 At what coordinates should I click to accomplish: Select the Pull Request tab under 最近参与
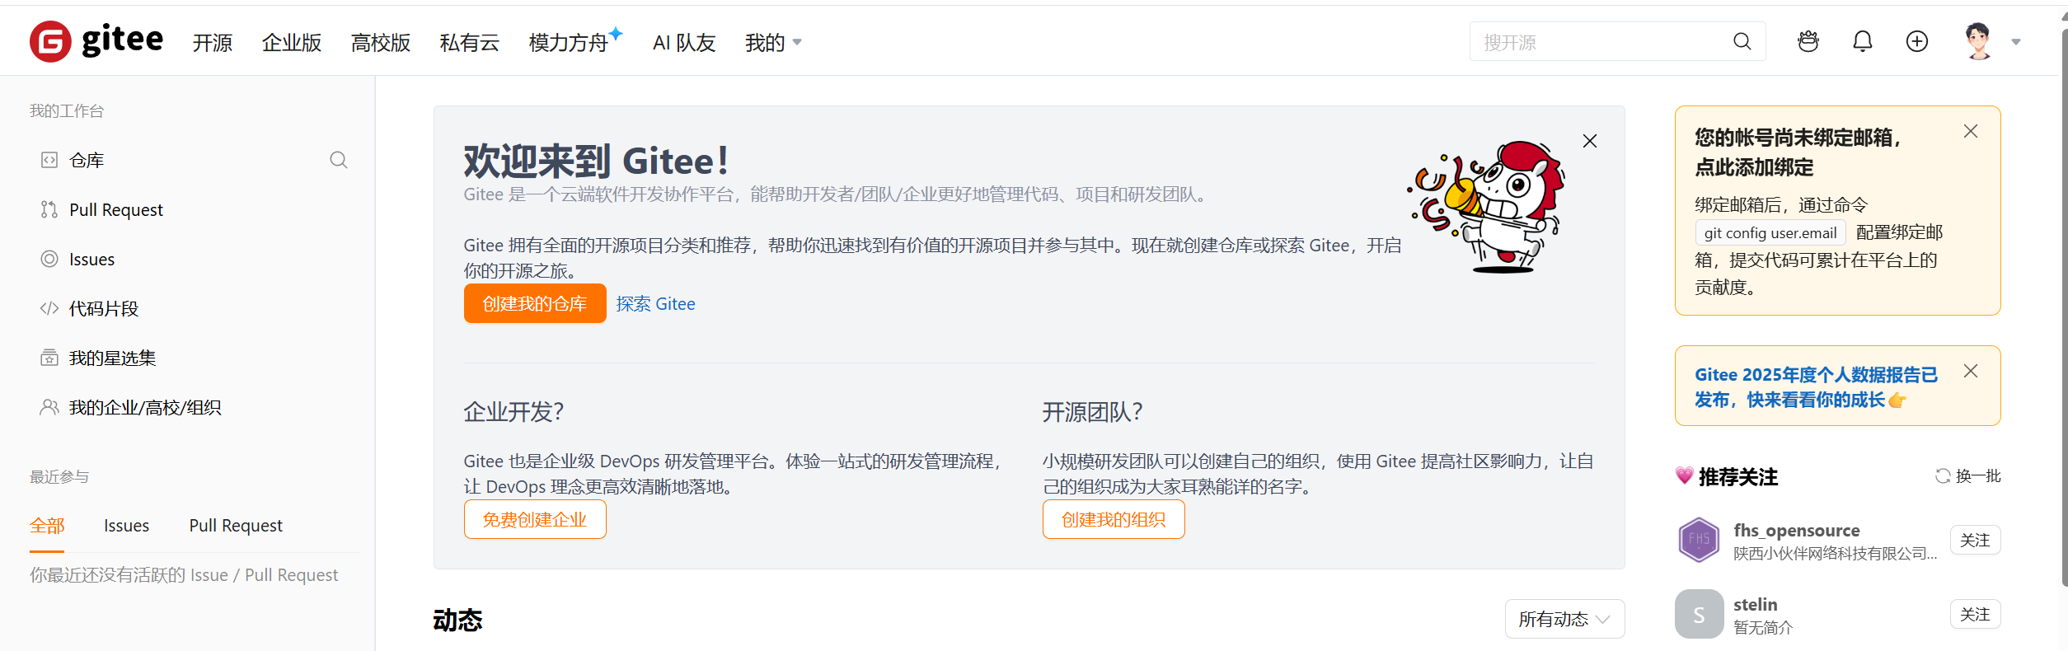[236, 526]
